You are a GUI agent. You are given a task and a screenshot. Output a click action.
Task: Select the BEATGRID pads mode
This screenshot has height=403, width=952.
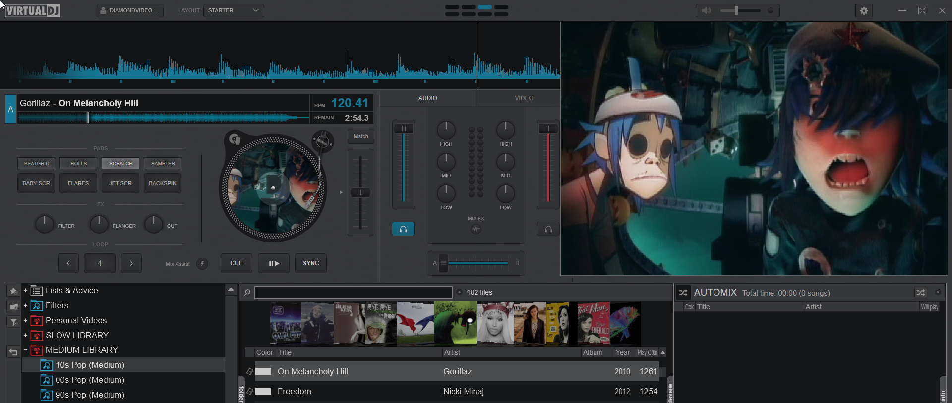(36, 163)
